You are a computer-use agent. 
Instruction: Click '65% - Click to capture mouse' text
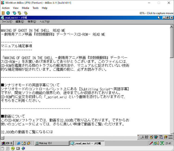156,13
